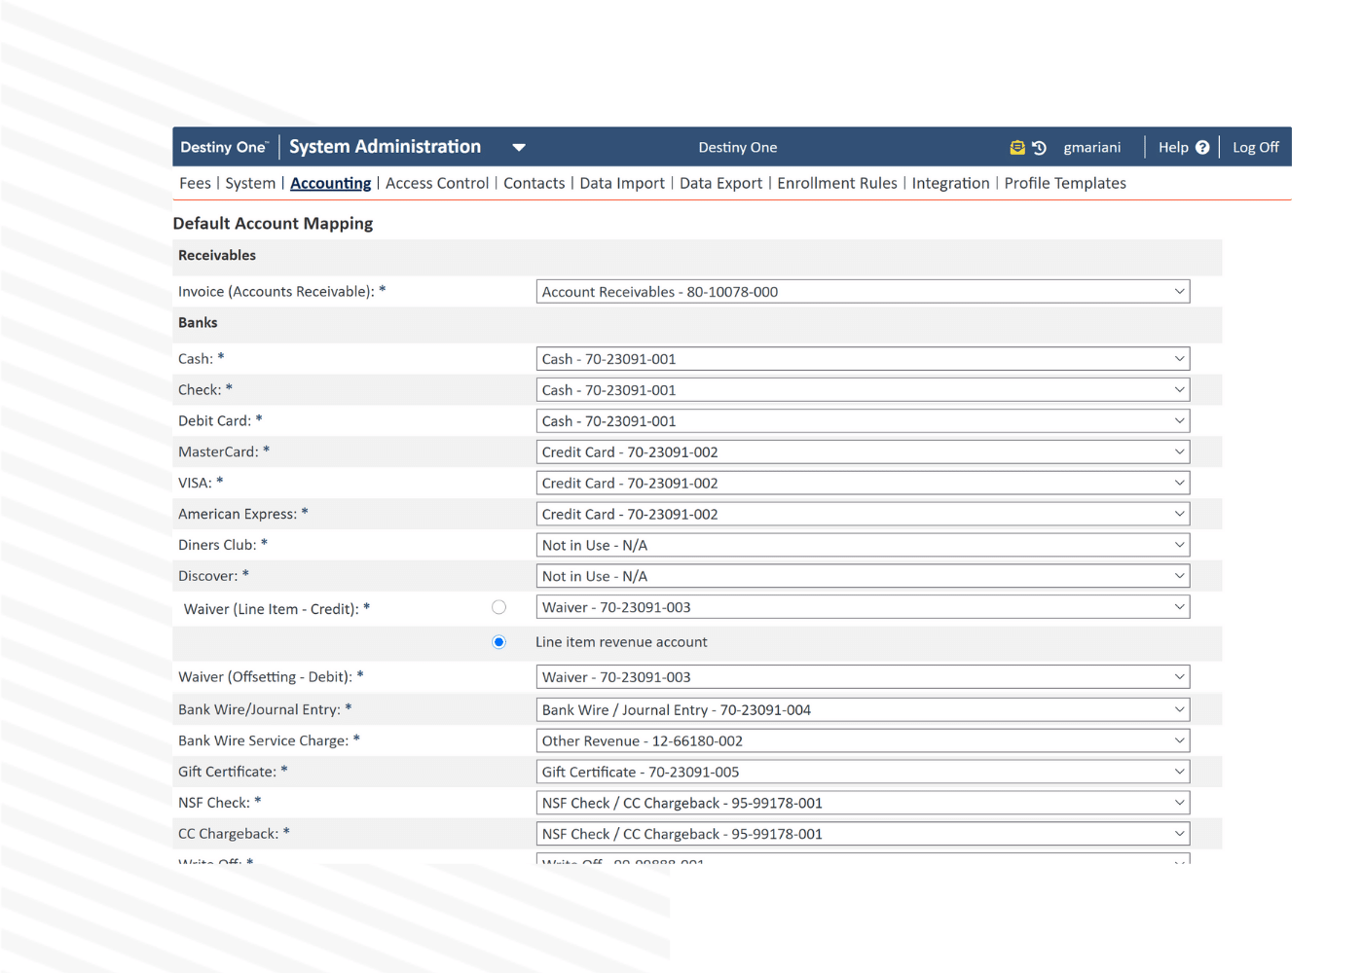This screenshot has height=973, width=1363.
Task: Click the history clock icon
Action: (x=1040, y=147)
